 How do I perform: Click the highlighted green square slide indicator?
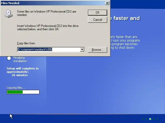coord(150,119)
